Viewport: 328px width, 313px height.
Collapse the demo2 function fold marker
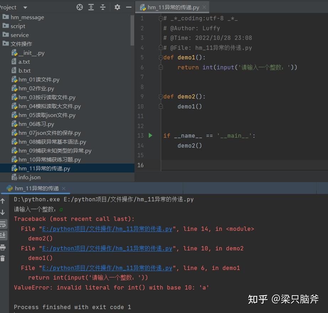click(x=161, y=97)
